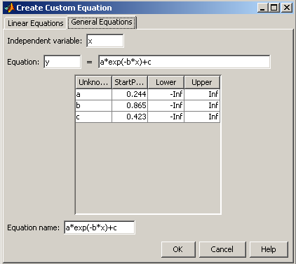This screenshot has width=296, height=264.
Task: Switch to the Linear Equations tab
Action: tap(35, 23)
